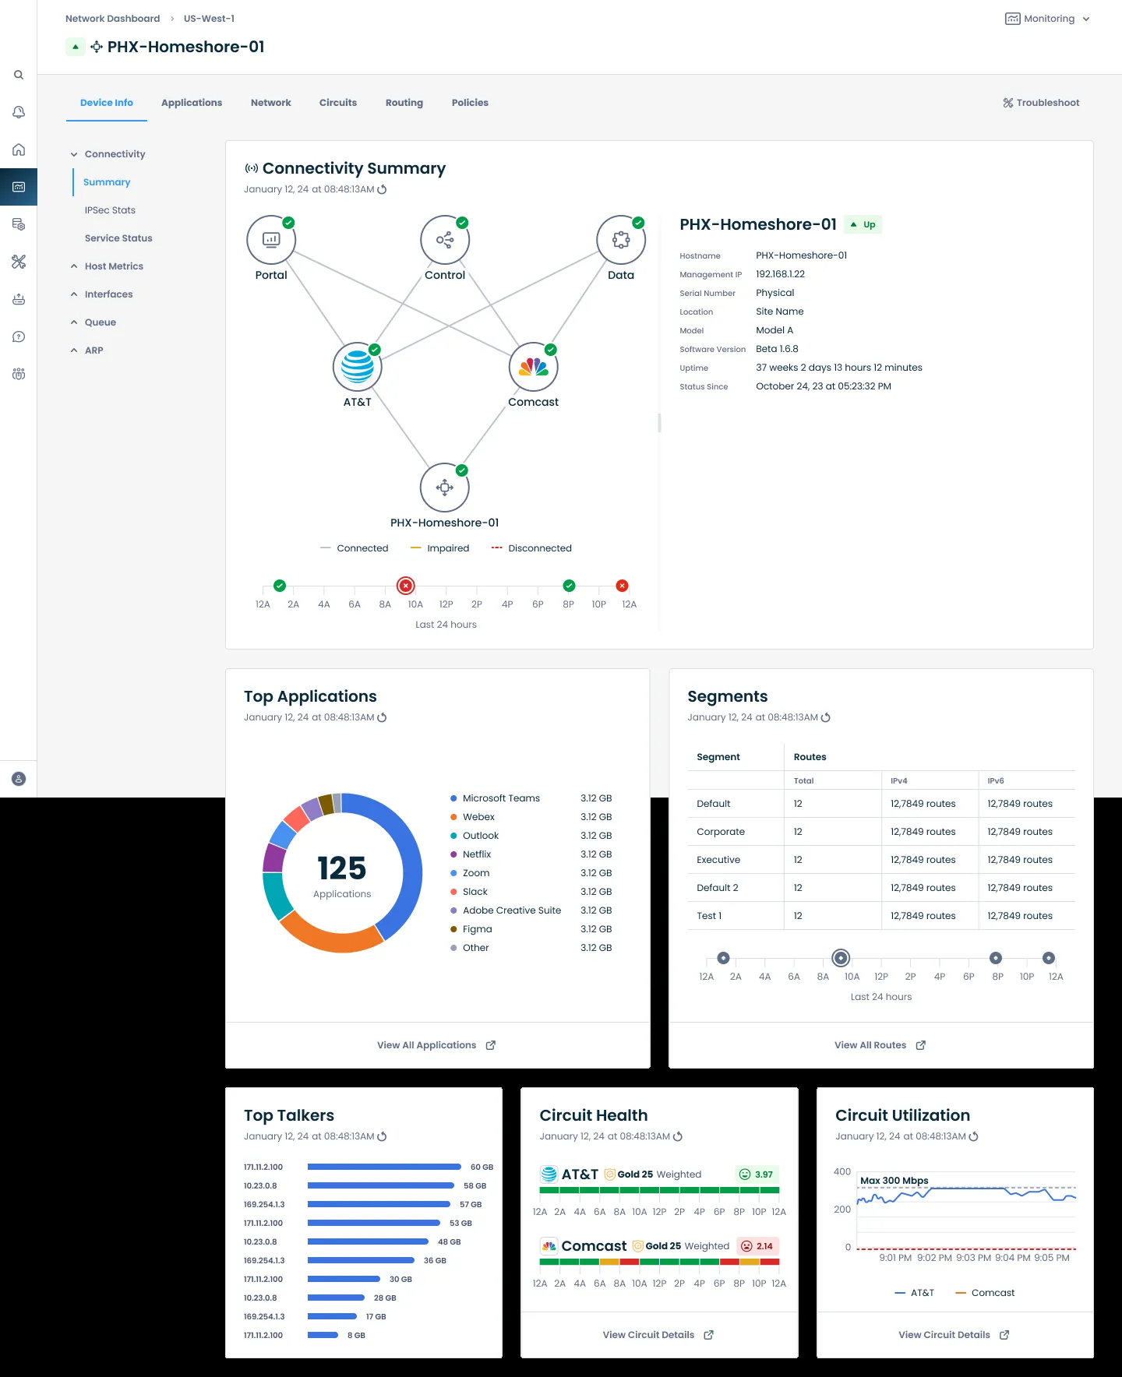Click the search icon in left sidebar
Image resolution: width=1122 pixels, height=1377 pixels.
coord(19,75)
